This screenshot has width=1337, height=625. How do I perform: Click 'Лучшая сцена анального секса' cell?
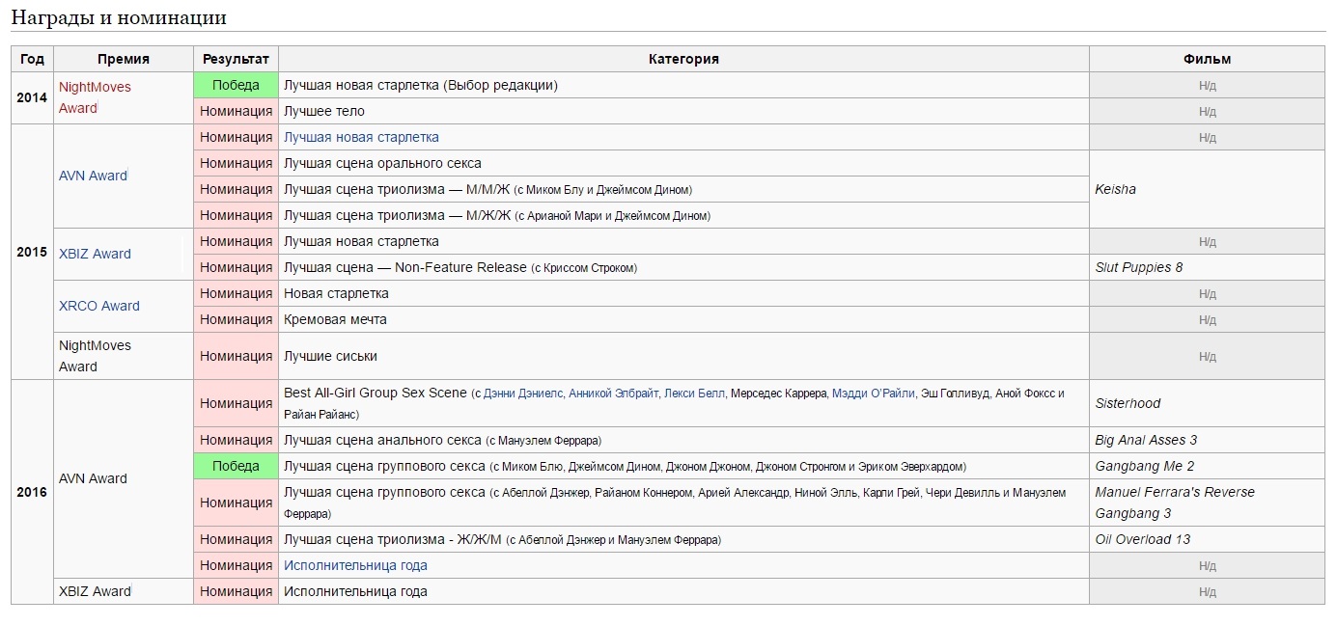[x=683, y=440]
